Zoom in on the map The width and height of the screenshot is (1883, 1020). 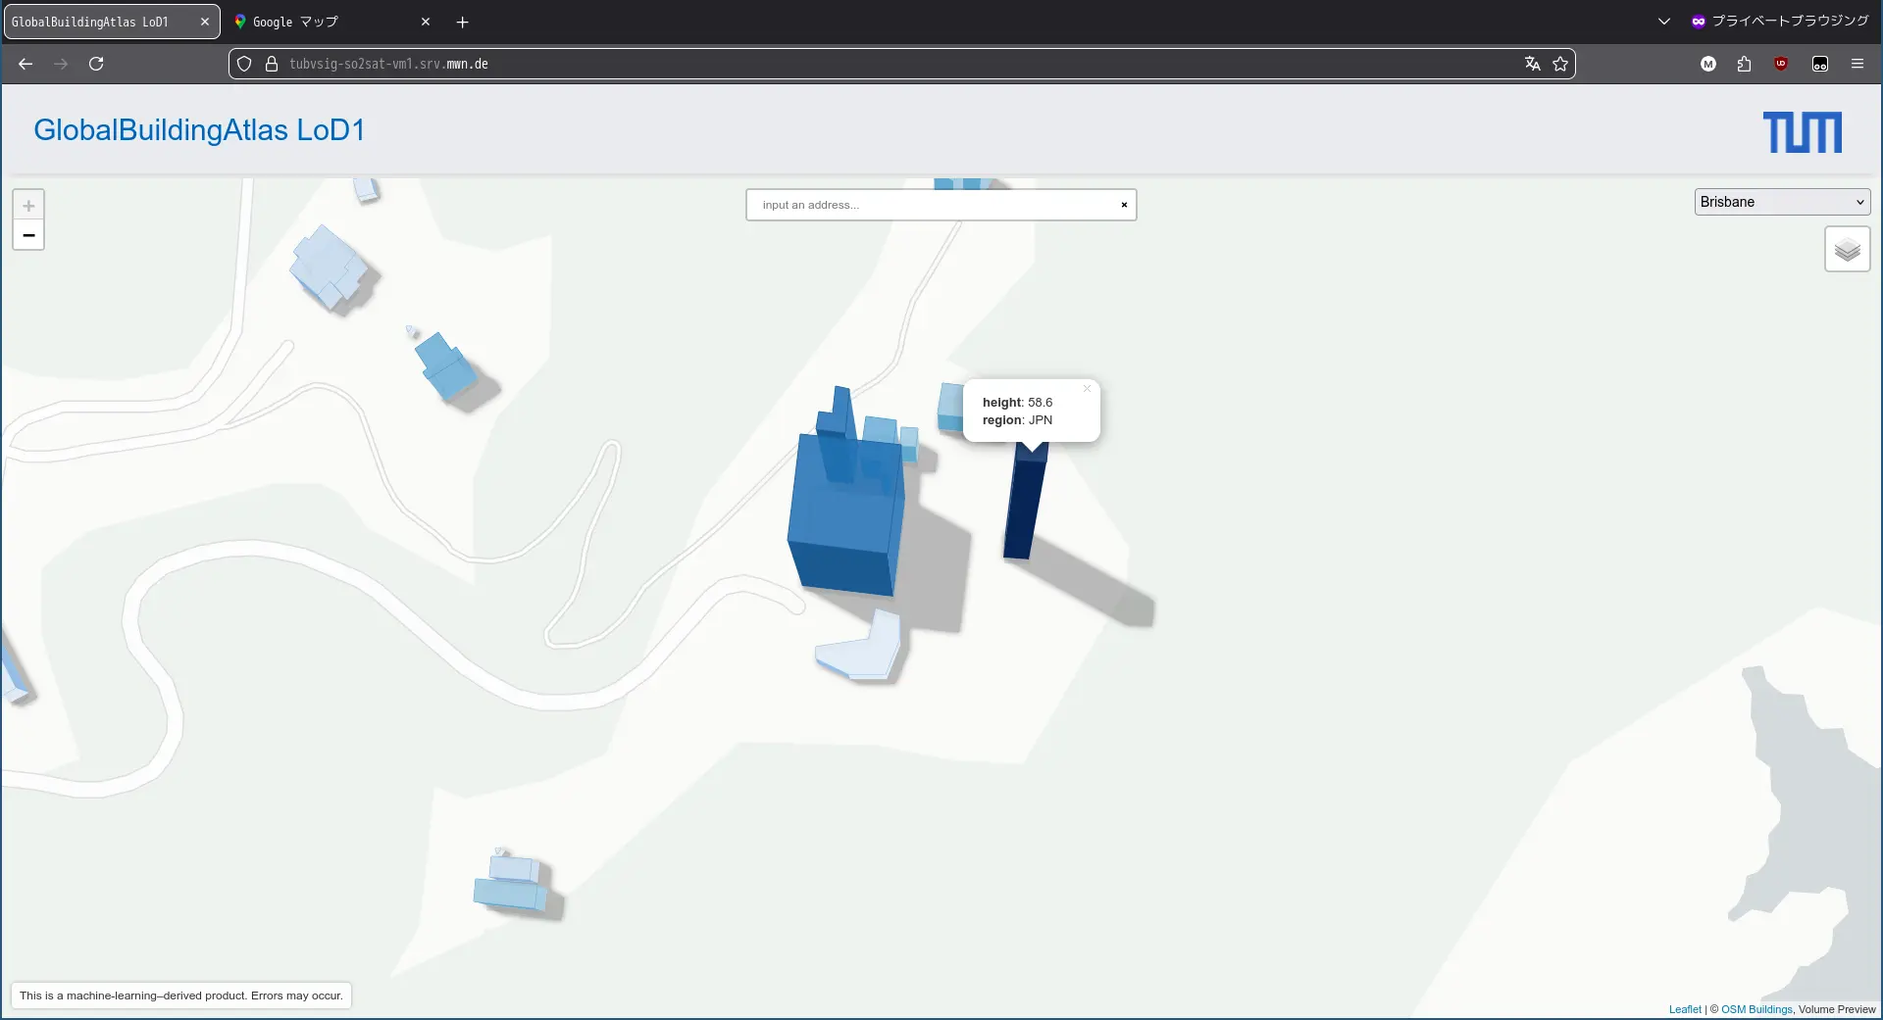(x=28, y=206)
